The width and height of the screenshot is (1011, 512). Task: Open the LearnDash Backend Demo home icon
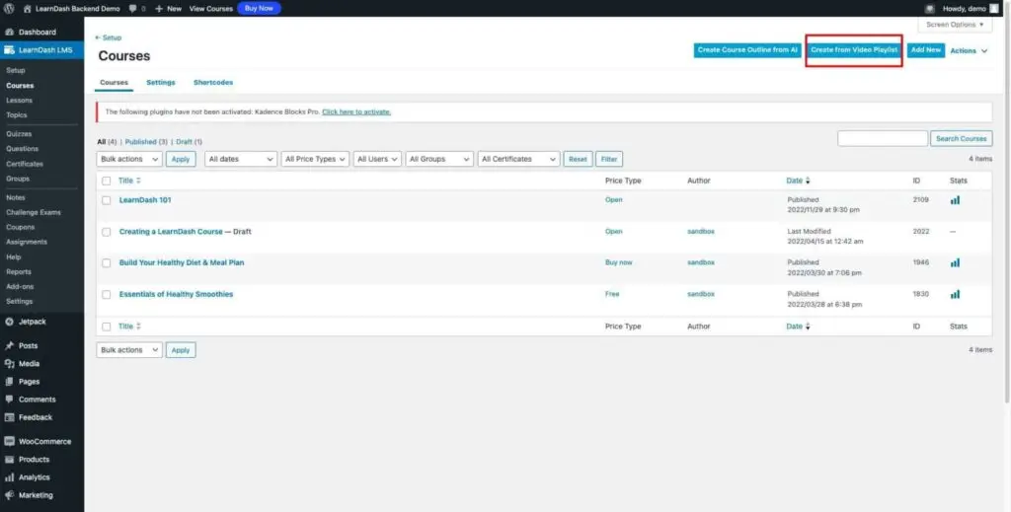pyautogui.click(x=27, y=9)
